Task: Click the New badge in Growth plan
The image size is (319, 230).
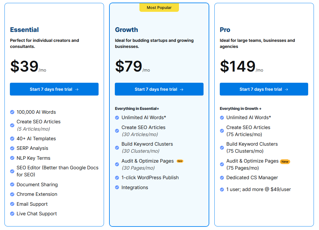Action: [180, 161]
